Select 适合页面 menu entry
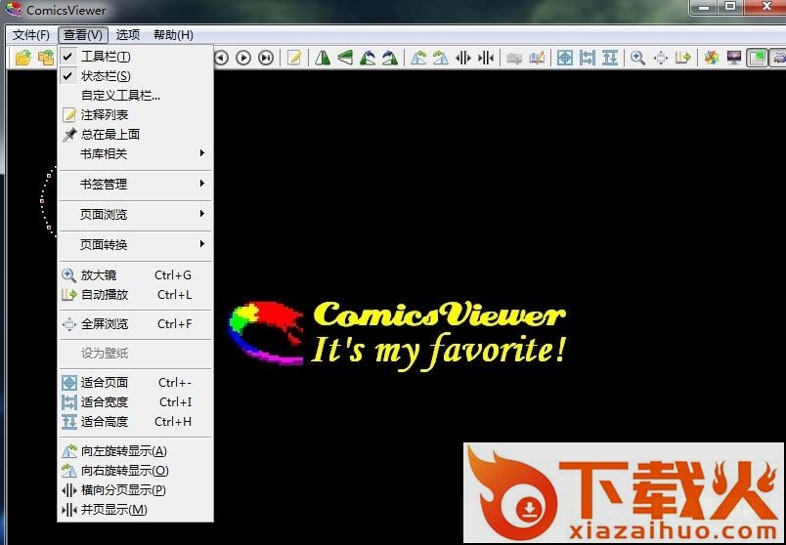This screenshot has width=786, height=545. coord(135,383)
